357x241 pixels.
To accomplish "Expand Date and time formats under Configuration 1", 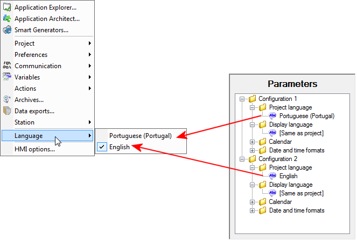I will pyautogui.click(x=252, y=150).
